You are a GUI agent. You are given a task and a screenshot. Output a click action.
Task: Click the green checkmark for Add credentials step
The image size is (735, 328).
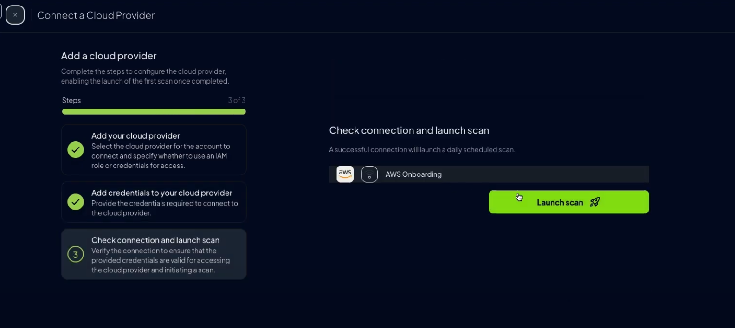pos(76,202)
